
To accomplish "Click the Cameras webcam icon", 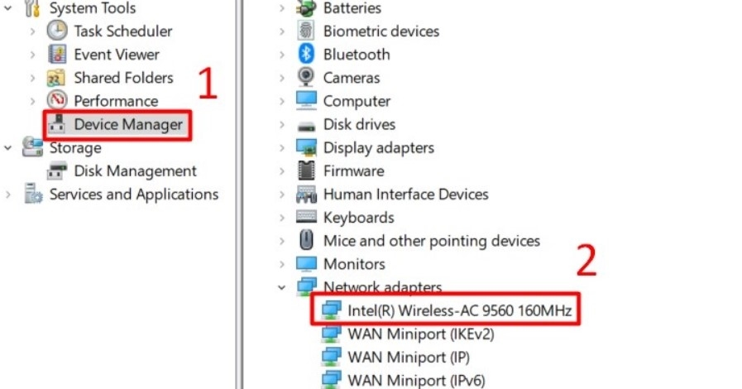I will (x=307, y=78).
